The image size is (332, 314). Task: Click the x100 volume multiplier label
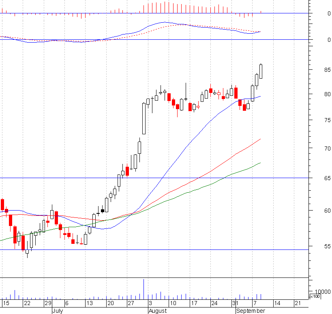click(315, 297)
